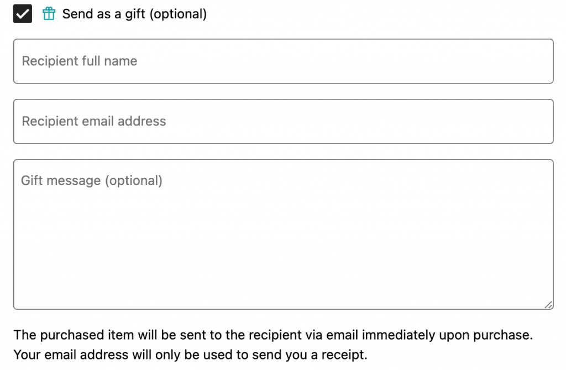Click the "Recipient email address" placeholder text

tap(94, 121)
